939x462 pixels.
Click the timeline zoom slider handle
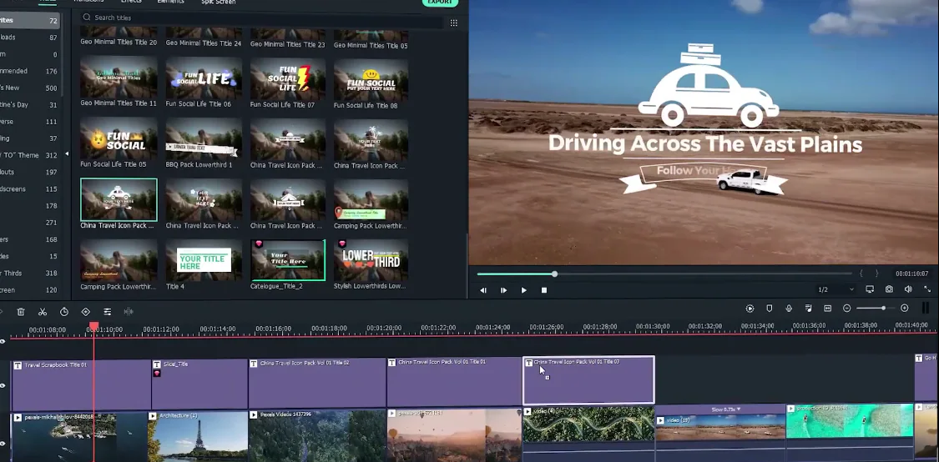click(x=883, y=309)
